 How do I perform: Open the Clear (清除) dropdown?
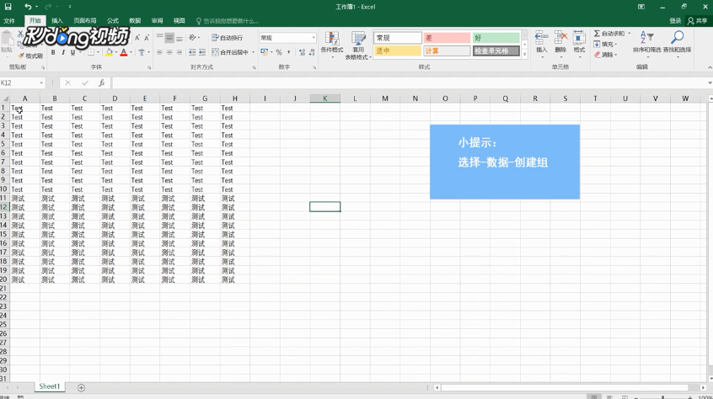(x=605, y=55)
